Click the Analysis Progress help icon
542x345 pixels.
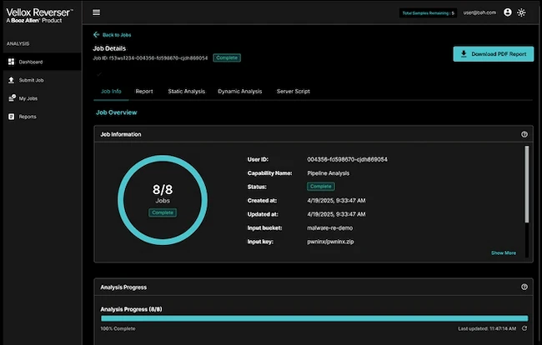[524, 287]
